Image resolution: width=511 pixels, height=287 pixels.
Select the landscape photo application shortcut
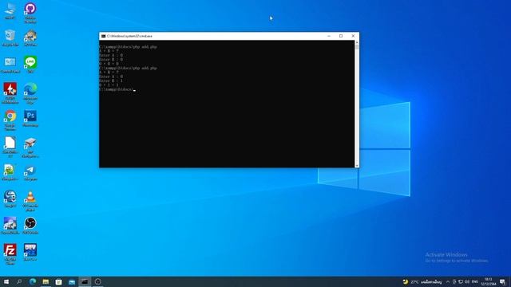click(x=10, y=226)
